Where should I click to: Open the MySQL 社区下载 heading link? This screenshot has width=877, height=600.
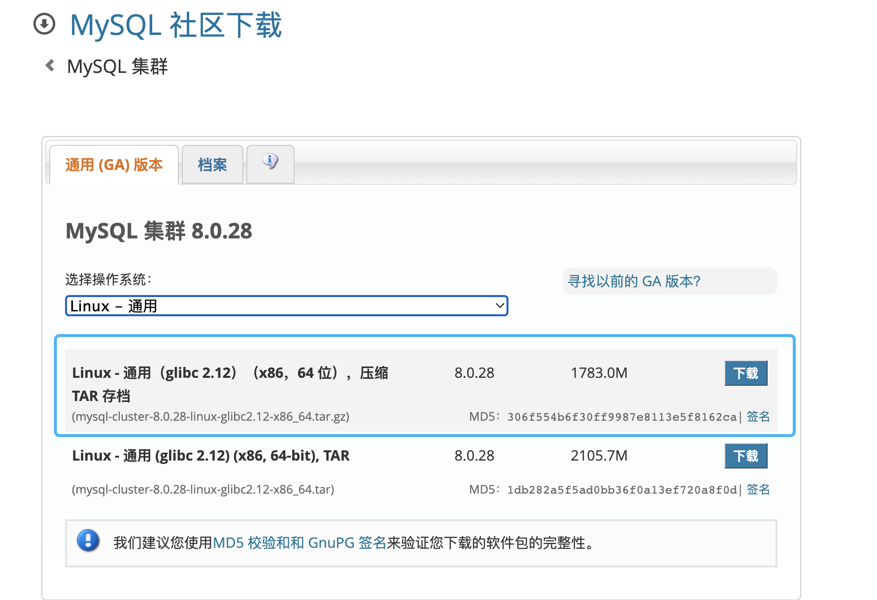pos(176,25)
